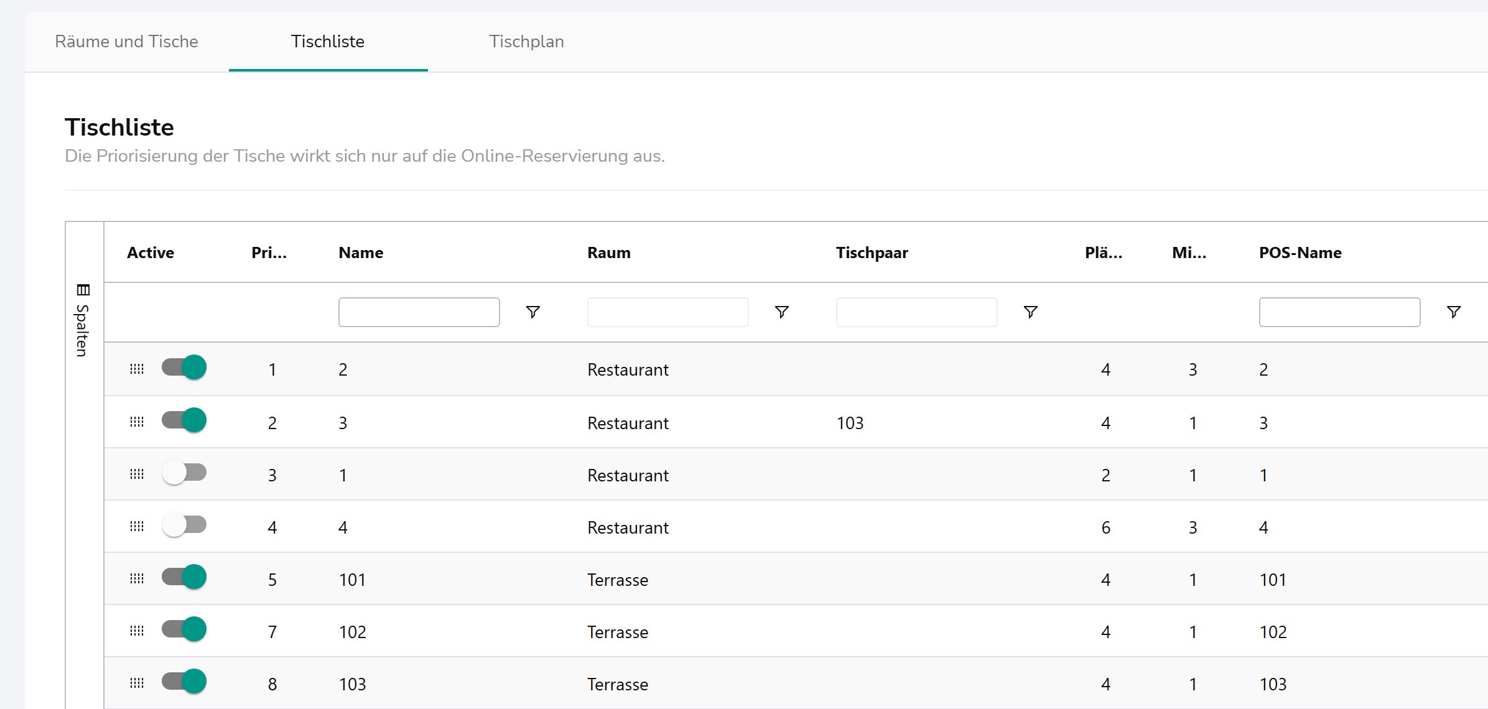Click drag handle of table 102 row
This screenshot has height=709, width=1488.
(x=137, y=631)
